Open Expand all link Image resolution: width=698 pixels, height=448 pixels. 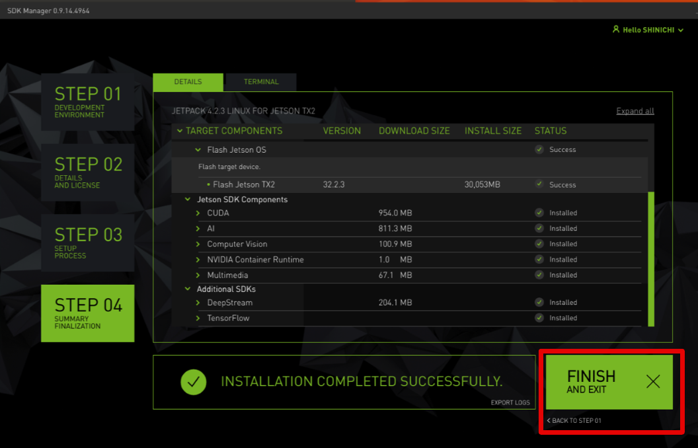(635, 110)
